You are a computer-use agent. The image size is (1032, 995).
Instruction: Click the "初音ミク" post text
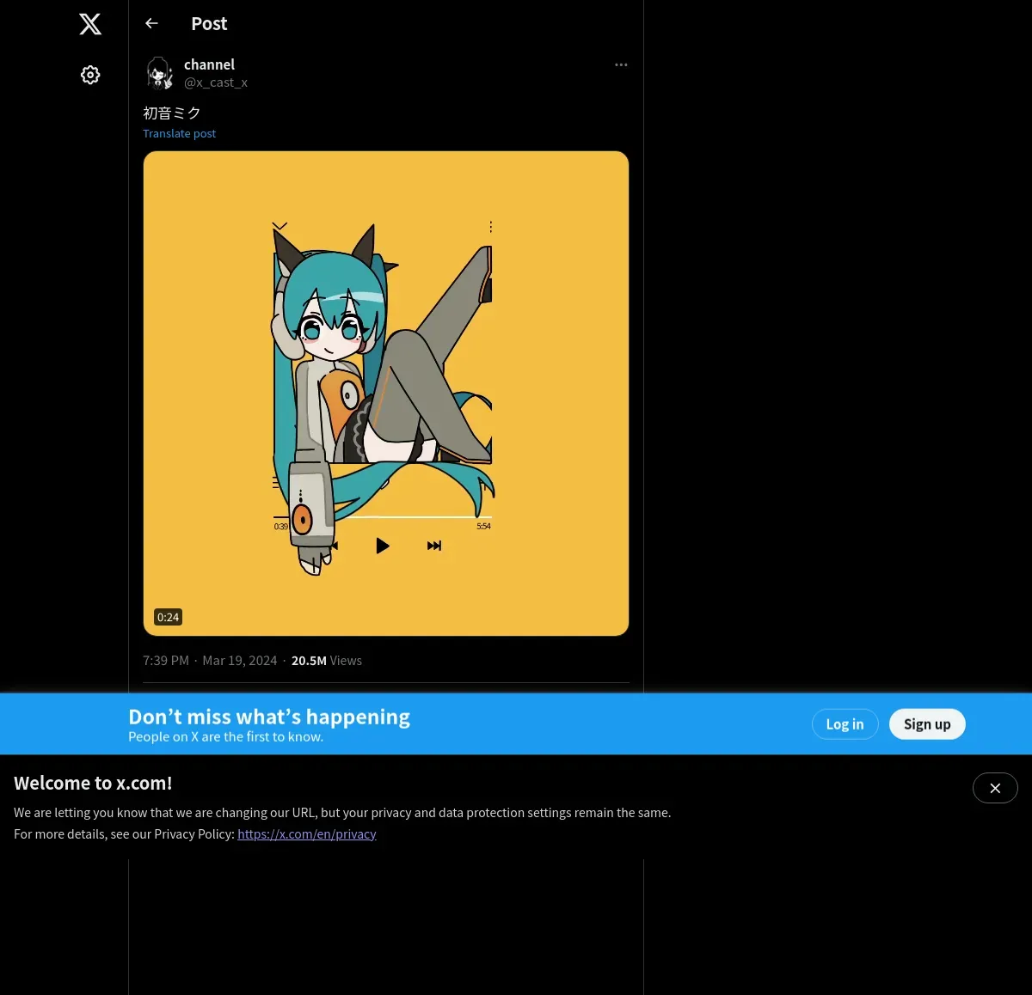click(172, 113)
